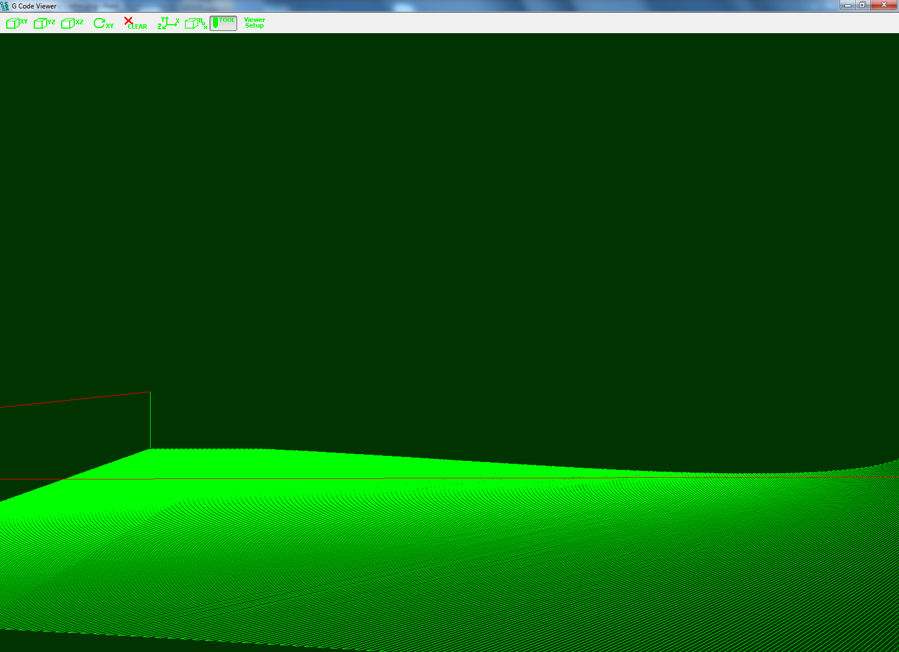Close the G Code Viewer window
The width and height of the screenshot is (899, 652).
884,5
